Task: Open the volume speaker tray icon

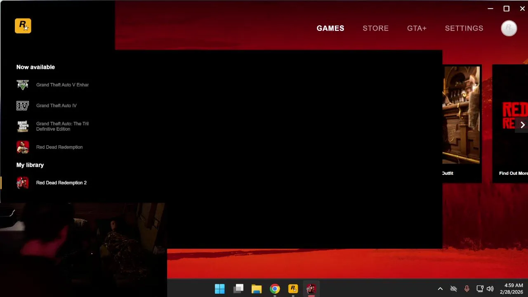Action: click(490, 289)
